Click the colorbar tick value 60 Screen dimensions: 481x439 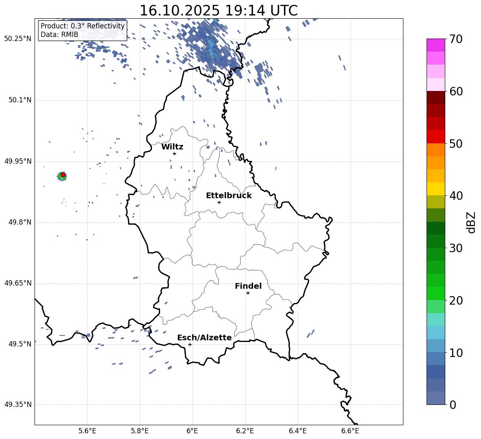point(456,91)
